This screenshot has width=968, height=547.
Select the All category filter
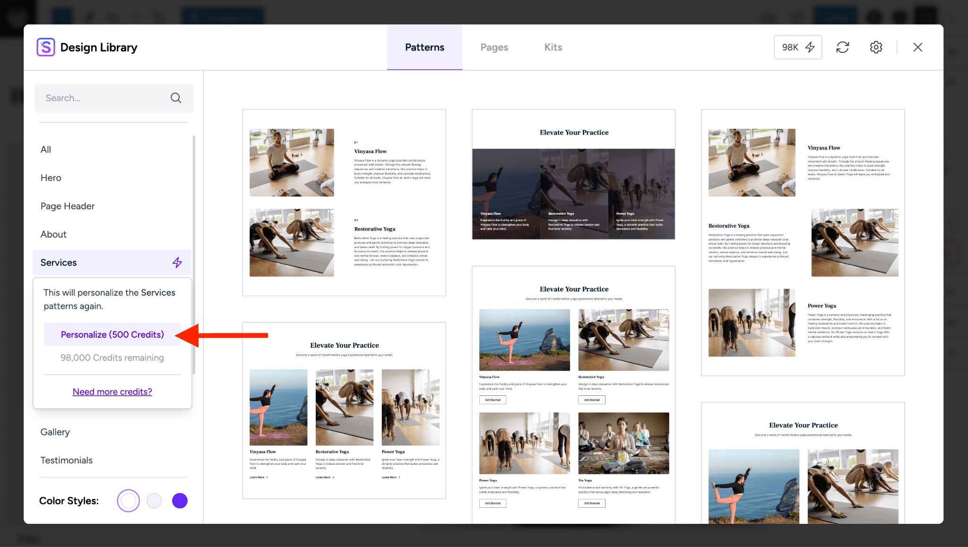coord(44,149)
